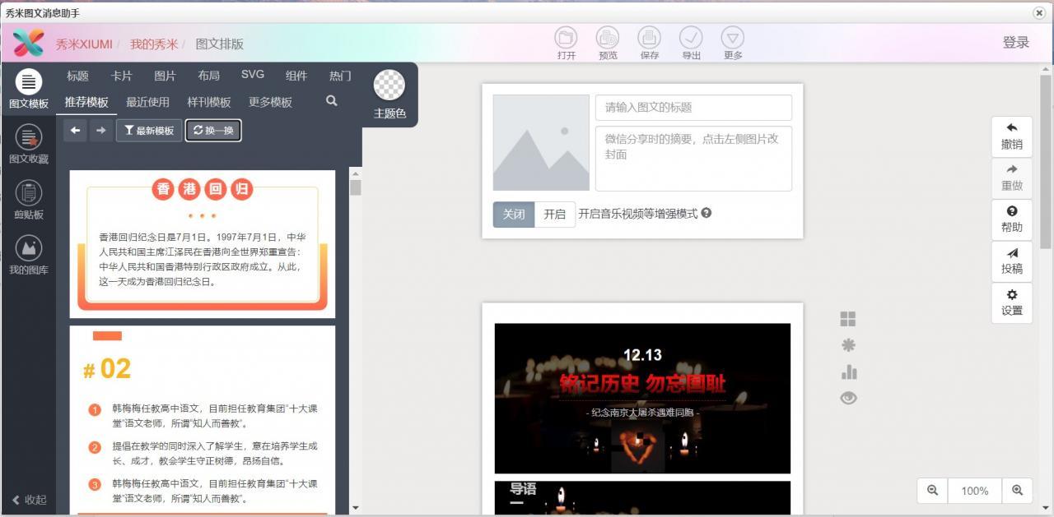Go to next template page arrow
The image size is (1054, 517).
click(101, 130)
